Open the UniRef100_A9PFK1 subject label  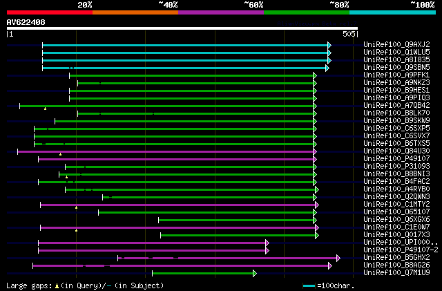pyautogui.click(x=396, y=75)
